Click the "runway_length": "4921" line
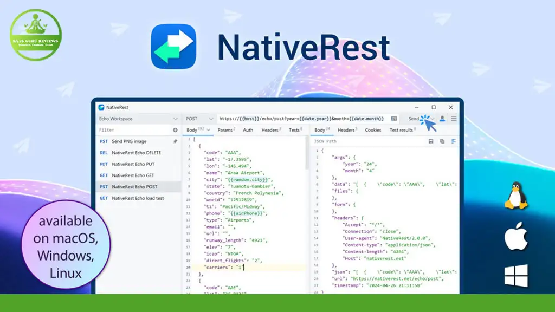The image size is (555, 312). pyautogui.click(x=236, y=240)
